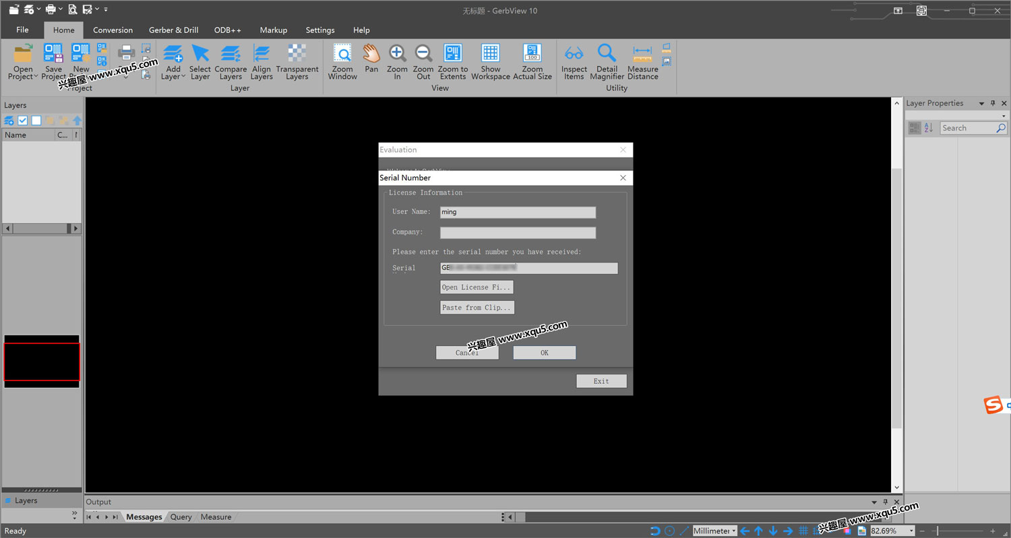Switch to the Markup ribbon tab
Viewport: 1011px width, 538px height.
[x=273, y=30]
